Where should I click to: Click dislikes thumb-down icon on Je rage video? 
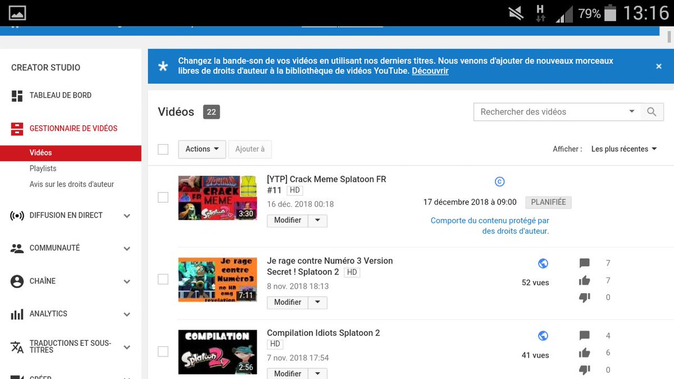coord(585,298)
